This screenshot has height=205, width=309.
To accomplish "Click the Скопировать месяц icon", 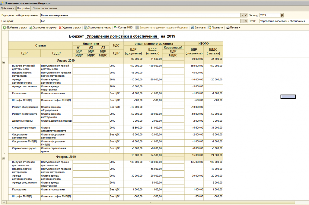I will coord(86,27).
